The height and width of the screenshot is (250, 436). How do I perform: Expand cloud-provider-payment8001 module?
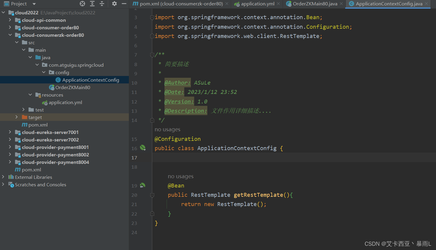point(10,147)
